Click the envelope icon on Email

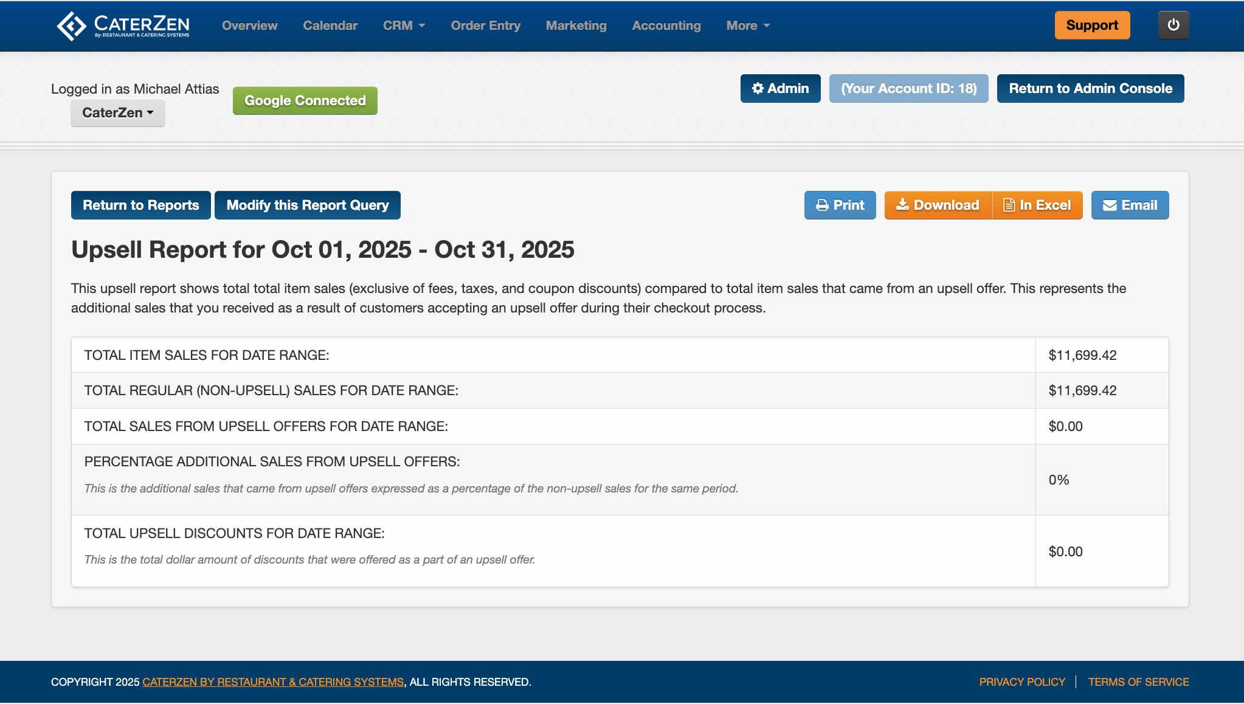1110,205
